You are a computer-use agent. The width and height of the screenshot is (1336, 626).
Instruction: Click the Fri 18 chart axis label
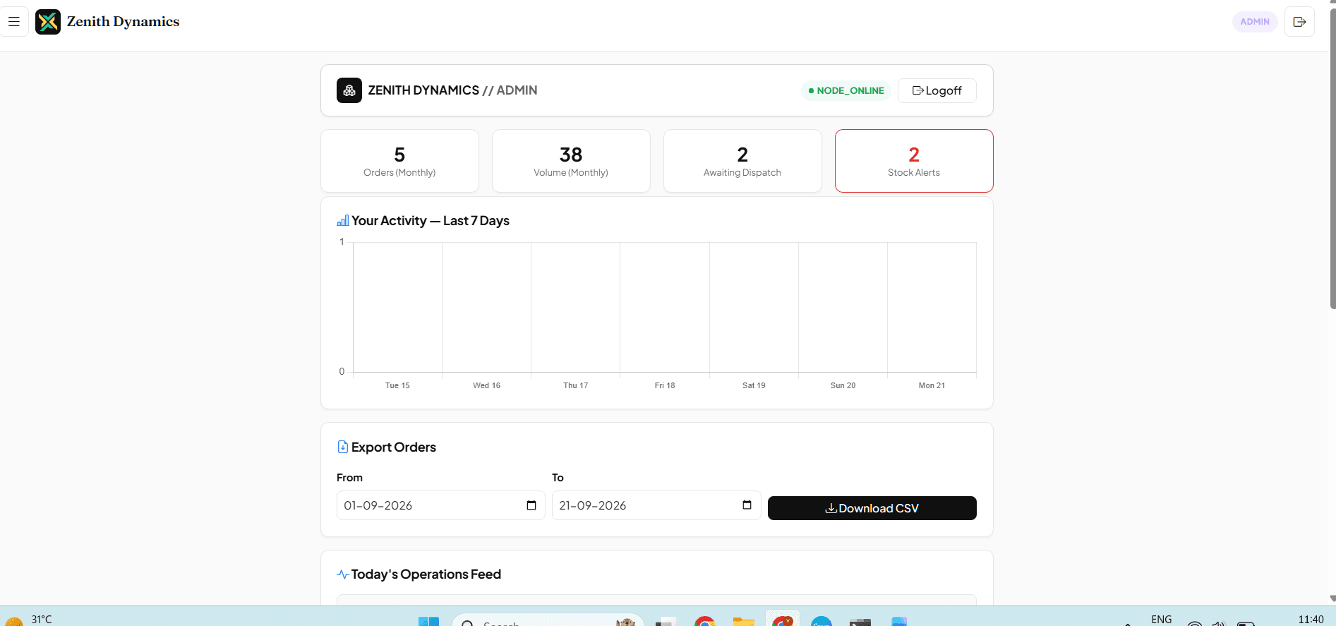pos(665,385)
